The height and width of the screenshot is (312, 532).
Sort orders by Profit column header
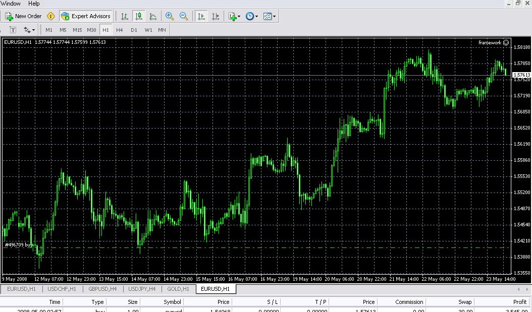tap(519, 302)
